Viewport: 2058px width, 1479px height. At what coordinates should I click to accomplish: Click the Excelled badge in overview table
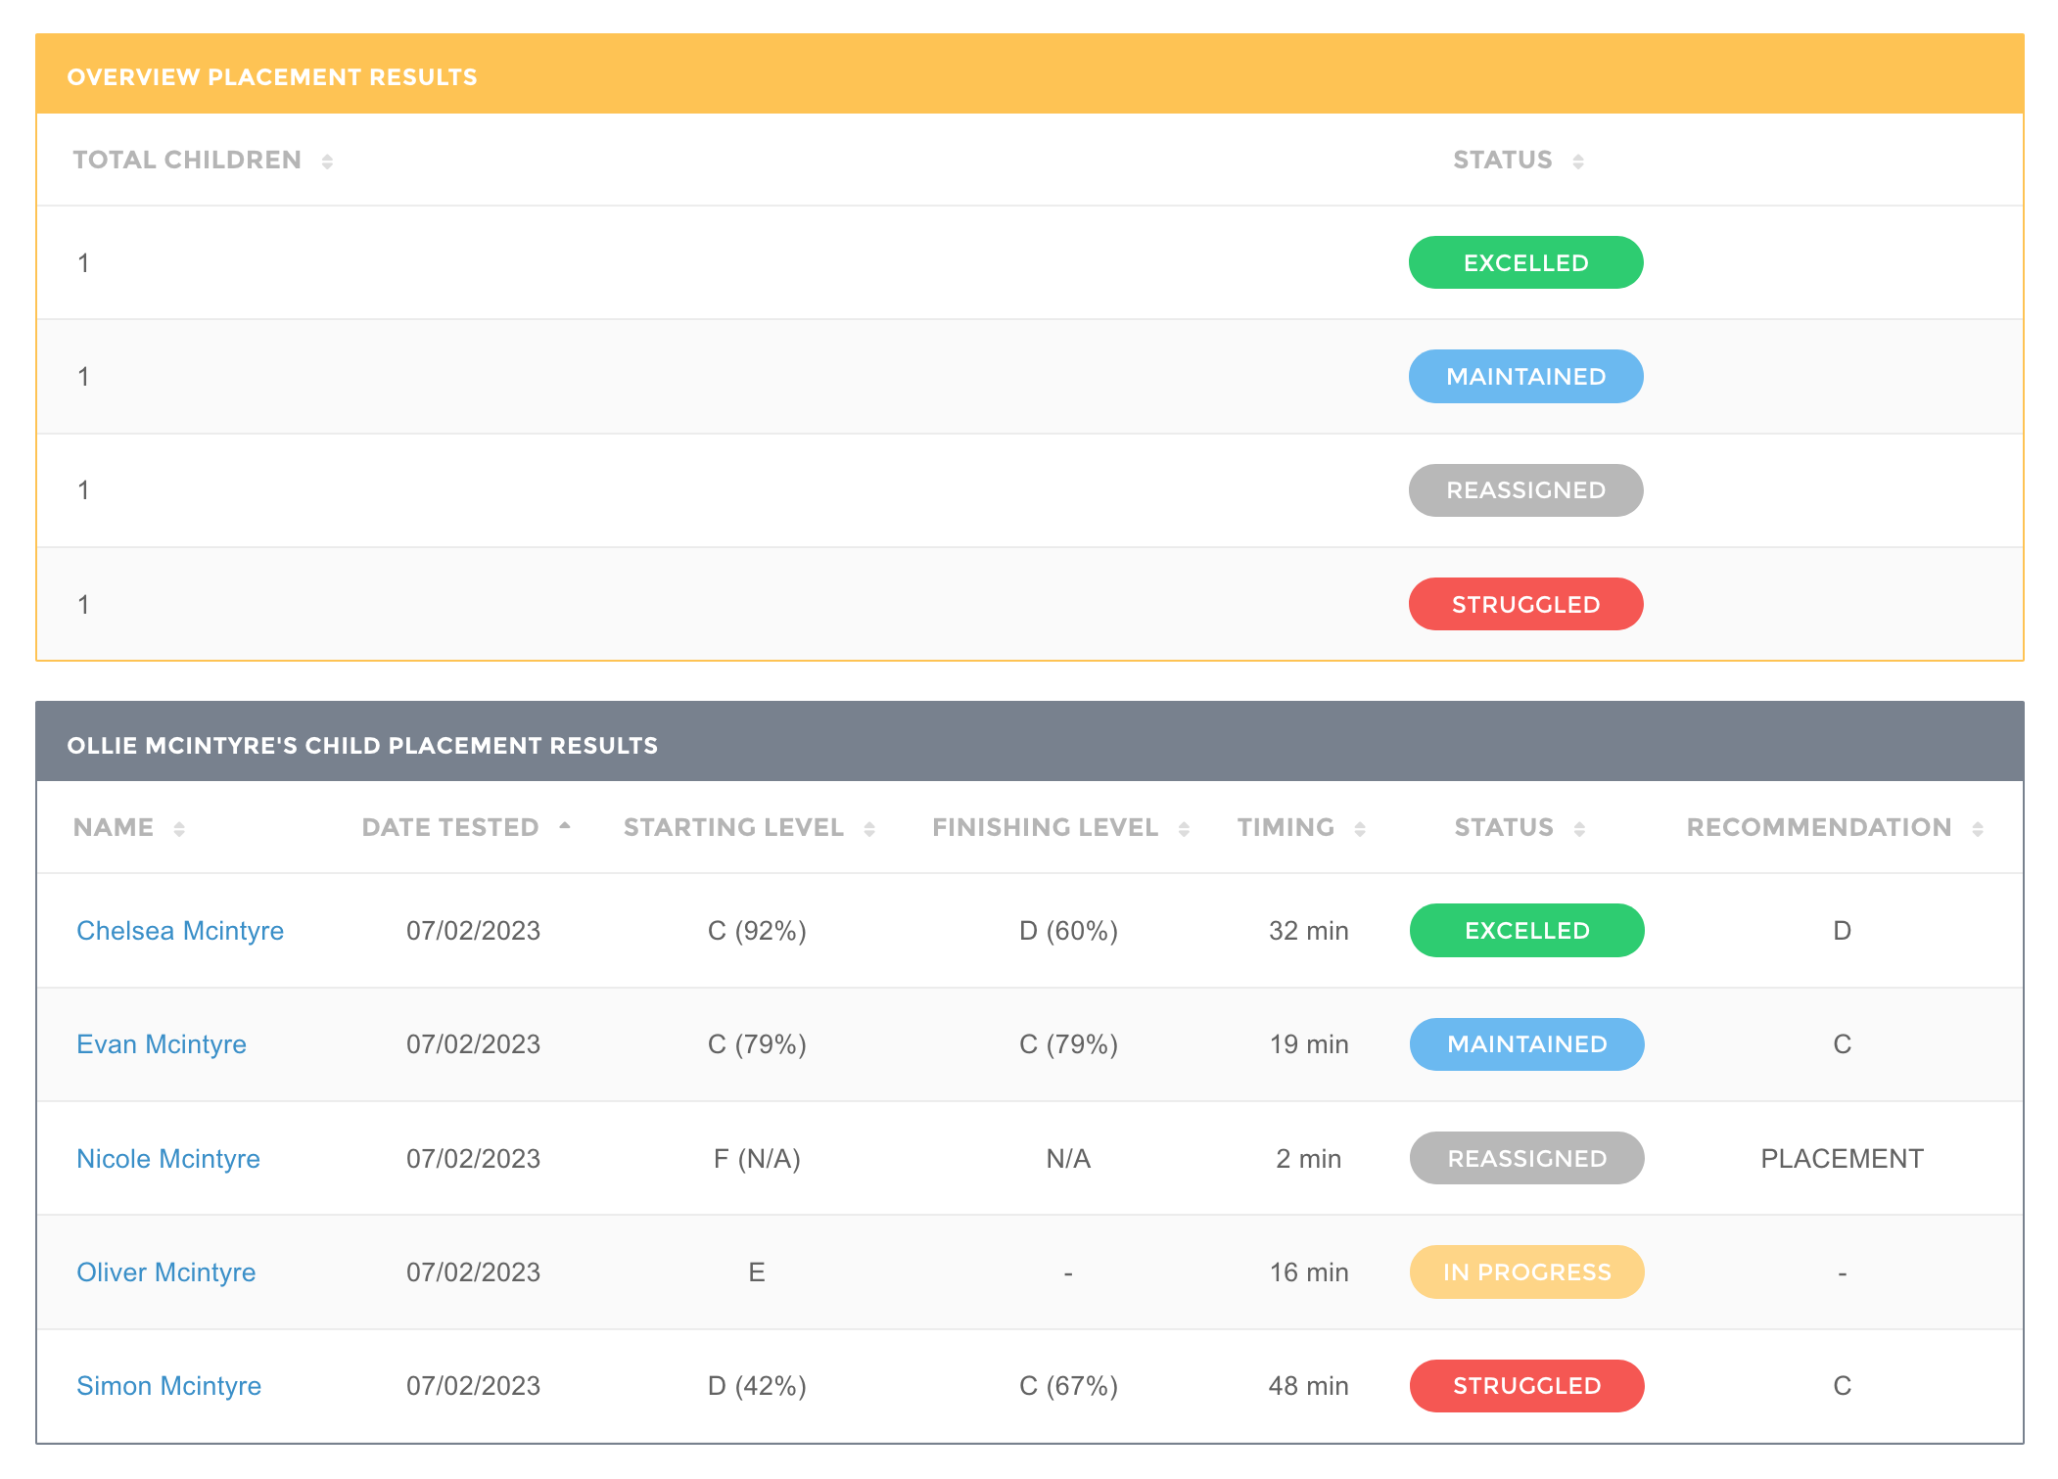[1525, 262]
